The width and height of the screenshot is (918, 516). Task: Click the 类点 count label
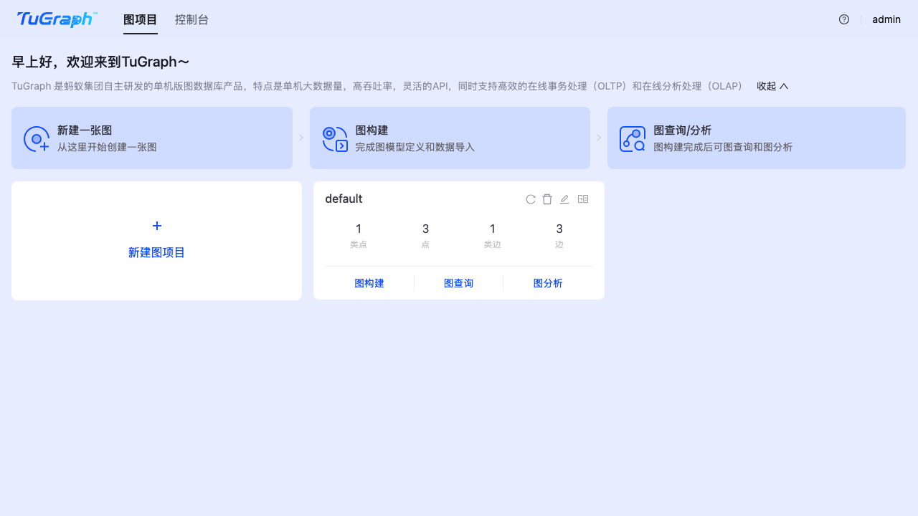pyautogui.click(x=359, y=244)
